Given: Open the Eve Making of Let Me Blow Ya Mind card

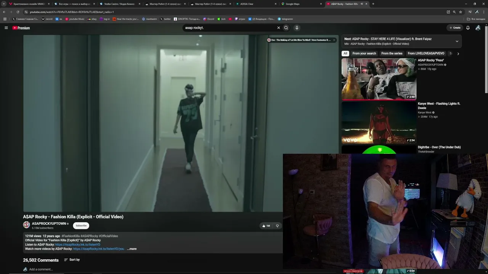Looking at the screenshot, I should (301, 40).
